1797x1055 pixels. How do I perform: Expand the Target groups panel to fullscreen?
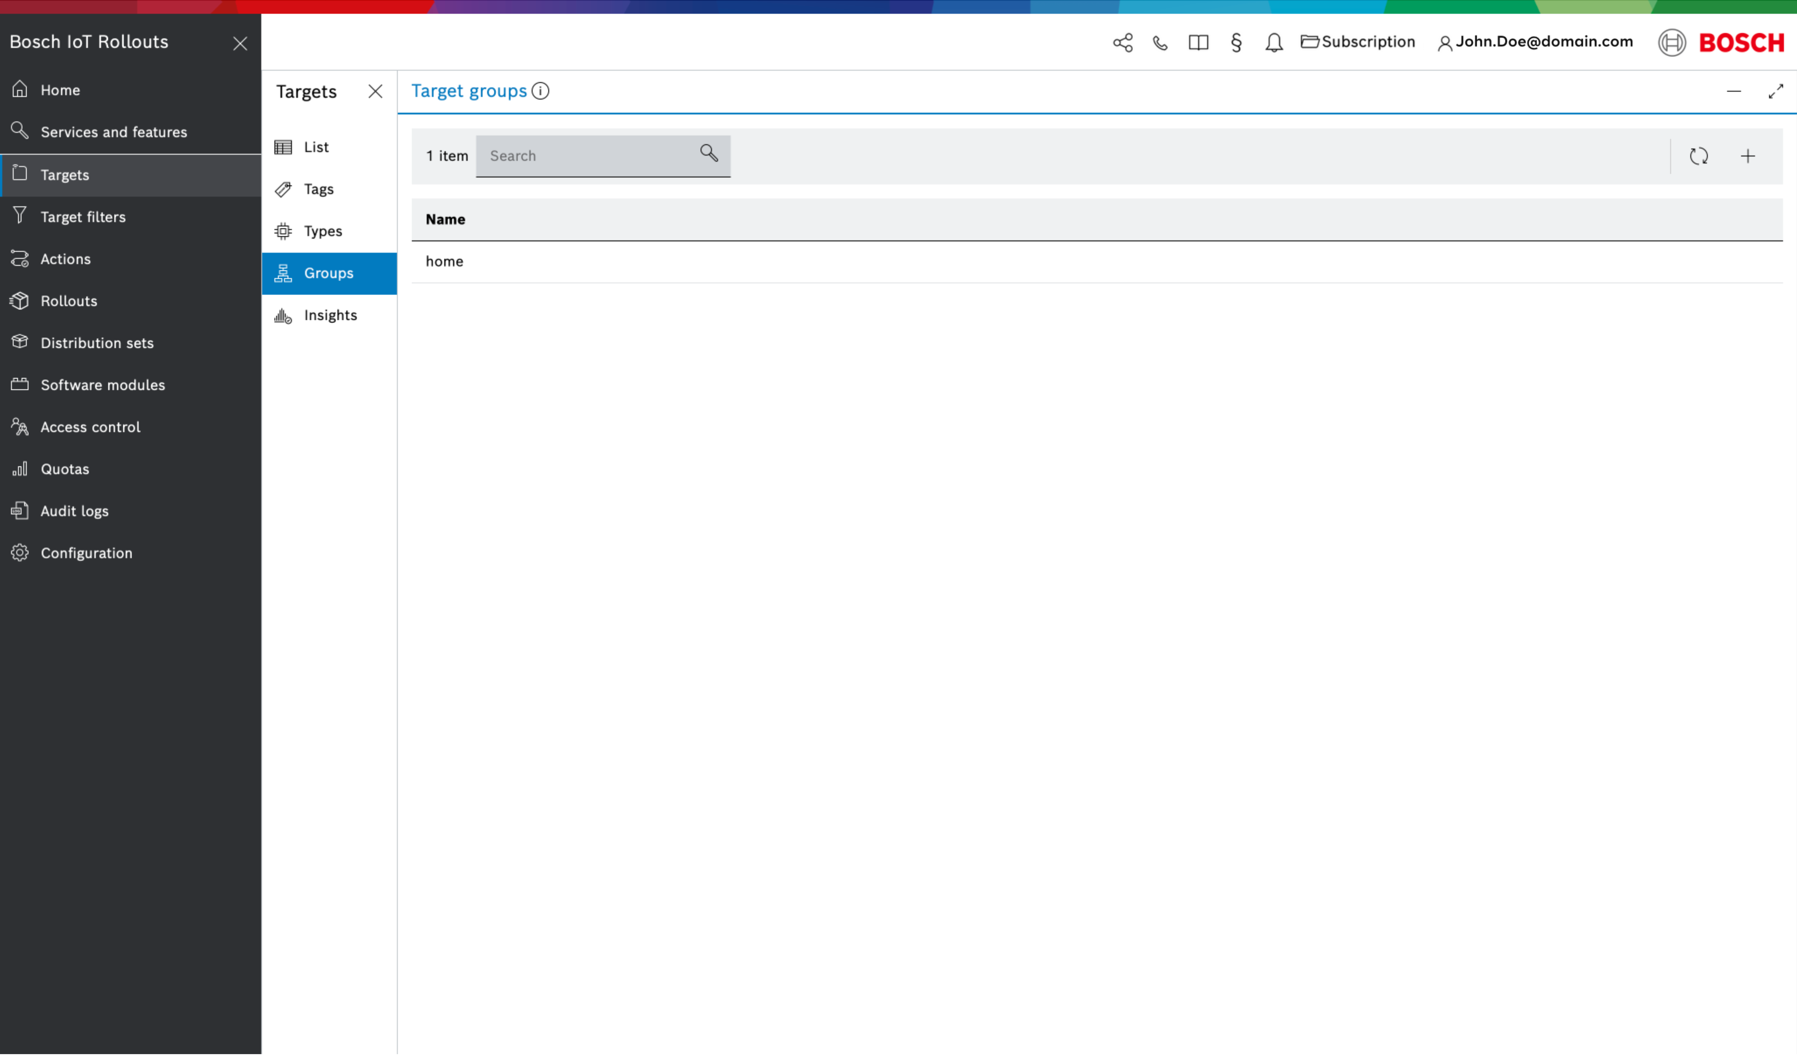coord(1776,91)
